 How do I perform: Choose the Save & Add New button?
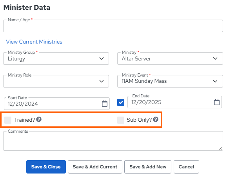(x=148, y=167)
